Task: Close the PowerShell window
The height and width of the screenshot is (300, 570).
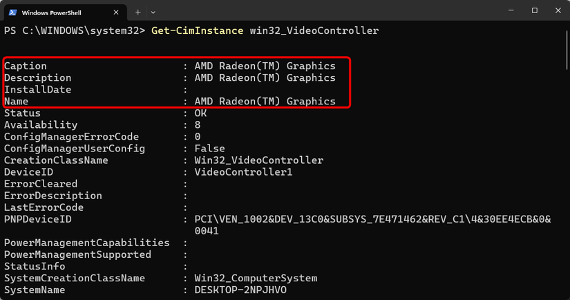Action: click(558, 10)
